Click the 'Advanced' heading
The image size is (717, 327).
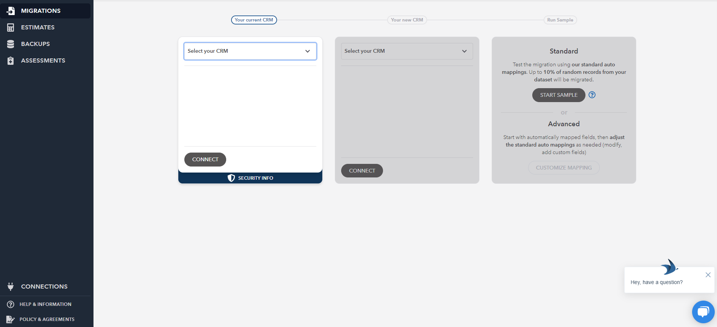pyautogui.click(x=564, y=124)
